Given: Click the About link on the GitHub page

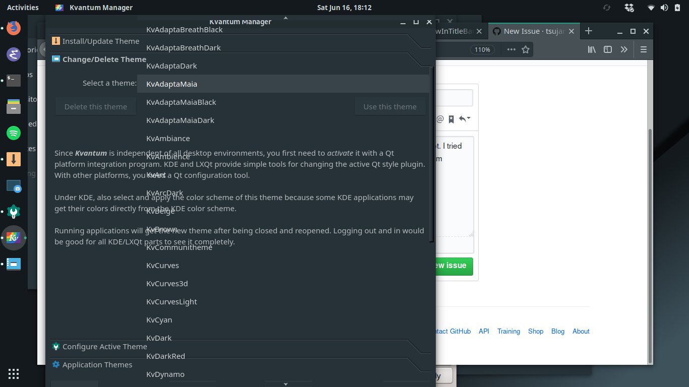Looking at the screenshot, I should 581,331.
